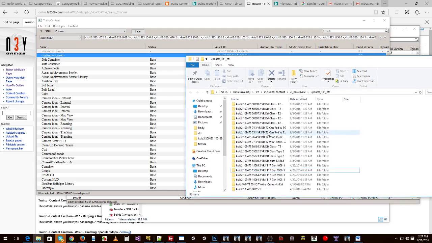The image size is (432, 243).
Task: Click Invert selection in Select group
Action: [363, 81]
